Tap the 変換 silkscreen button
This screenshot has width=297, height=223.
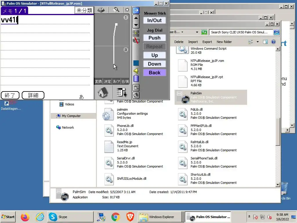(98, 81)
